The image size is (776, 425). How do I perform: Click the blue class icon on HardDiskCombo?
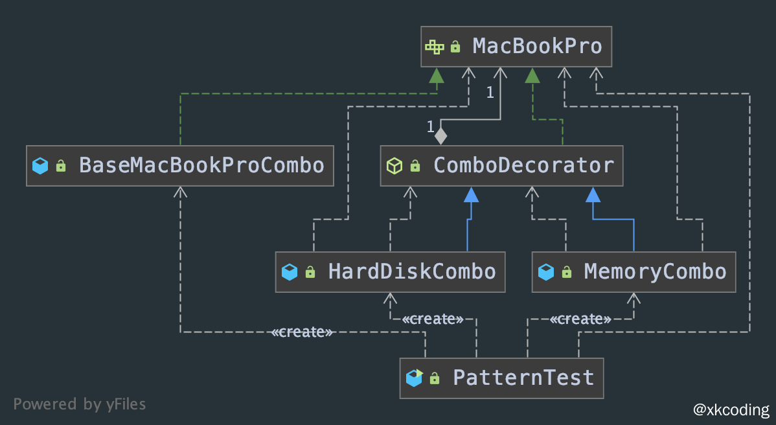click(290, 271)
